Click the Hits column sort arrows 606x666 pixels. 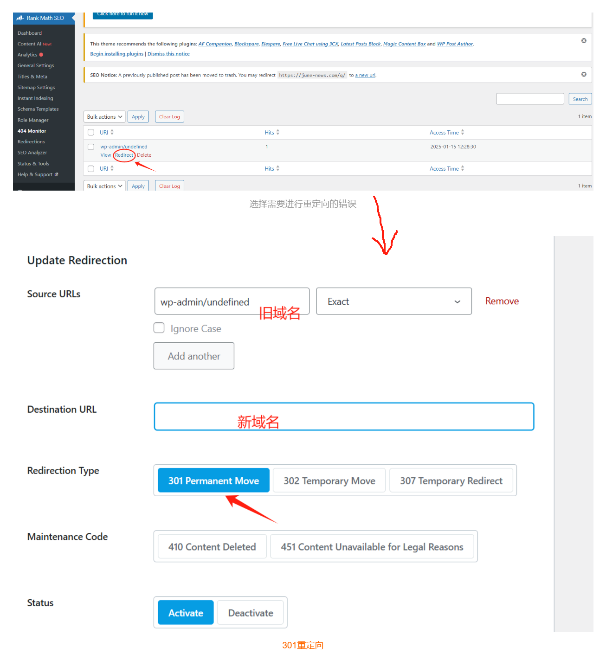(277, 132)
